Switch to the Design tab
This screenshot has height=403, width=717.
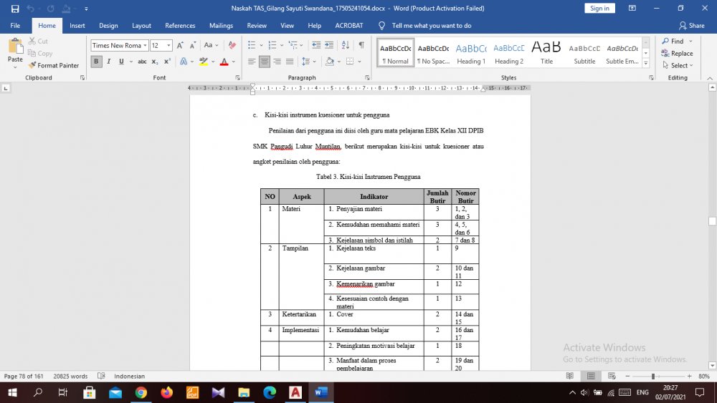pyautogui.click(x=108, y=26)
